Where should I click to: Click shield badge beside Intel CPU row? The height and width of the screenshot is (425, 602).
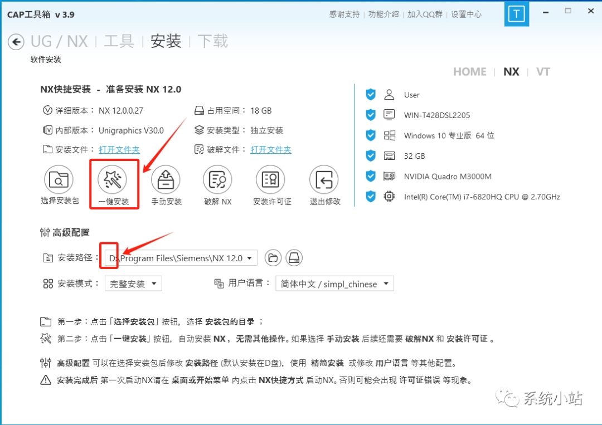371,196
